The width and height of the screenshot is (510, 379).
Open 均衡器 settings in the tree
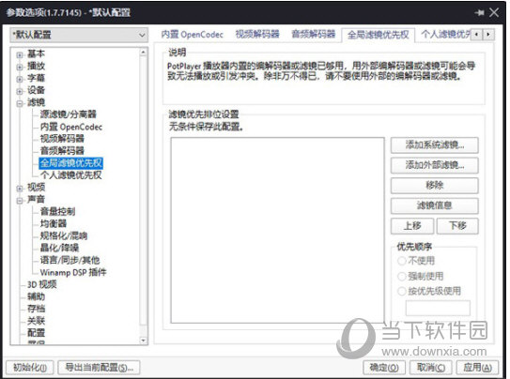pyautogui.click(x=53, y=223)
